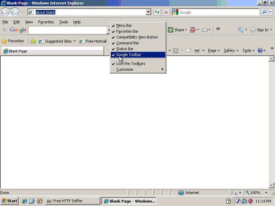Click the question mark tray icon

pos(228,201)
